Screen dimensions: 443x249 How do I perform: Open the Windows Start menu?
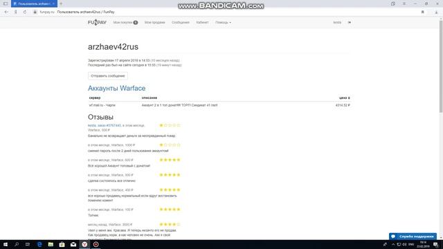[6, 244]
